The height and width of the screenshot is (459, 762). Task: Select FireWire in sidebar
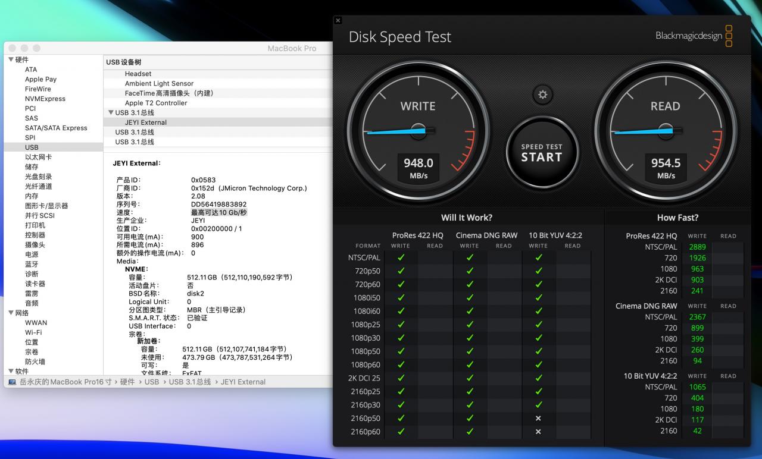point(38,89)
